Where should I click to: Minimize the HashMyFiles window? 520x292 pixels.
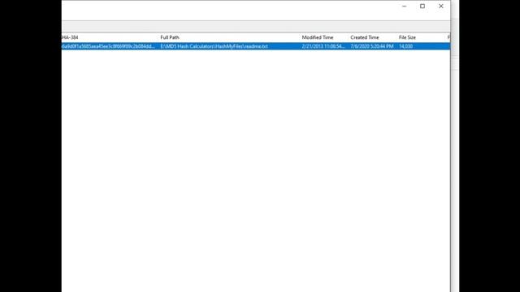point(404,6)
